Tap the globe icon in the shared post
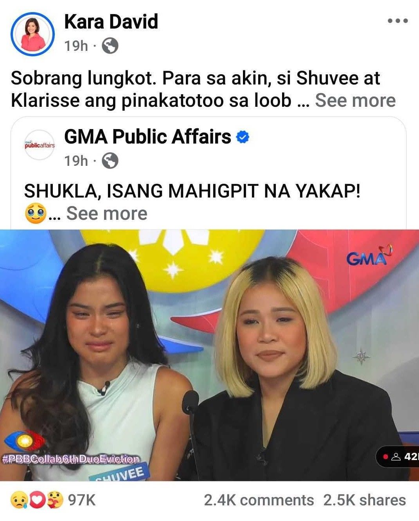419x521 pixels. click(x=110, y=160)
